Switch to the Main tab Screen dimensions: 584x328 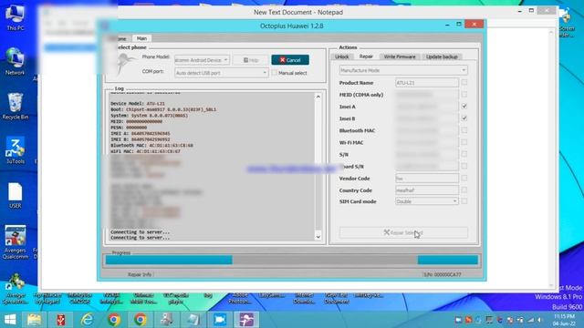point(141,38)
